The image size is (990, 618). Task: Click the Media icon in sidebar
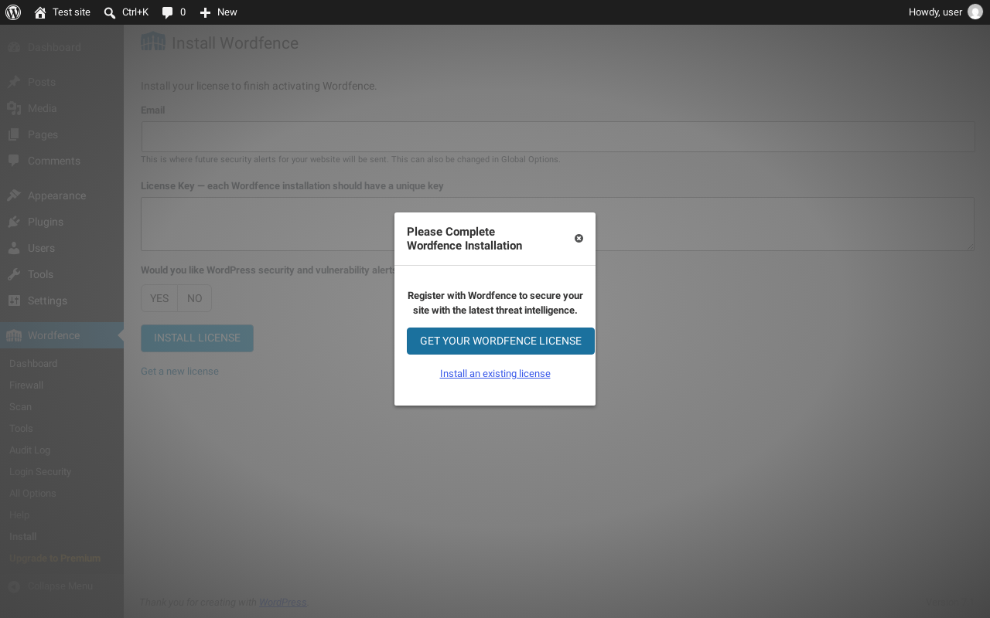click(14, 108)
